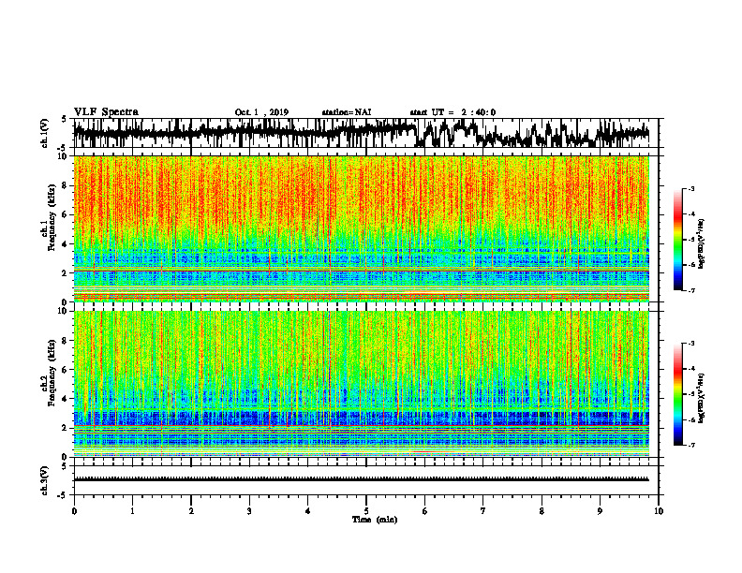Click the 'ch.3(V)' axis label
Image resolution: width=742 pixels, height=573 pixels.
pyautogui.click(x=45, y=480)
